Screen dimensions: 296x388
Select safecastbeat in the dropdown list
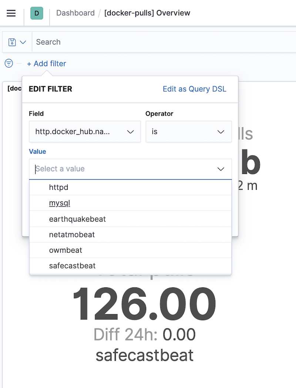tap(130, 266)
